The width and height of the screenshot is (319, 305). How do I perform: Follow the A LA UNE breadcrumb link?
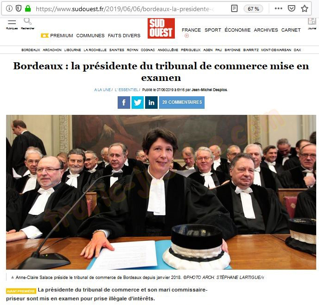point(102,90)
